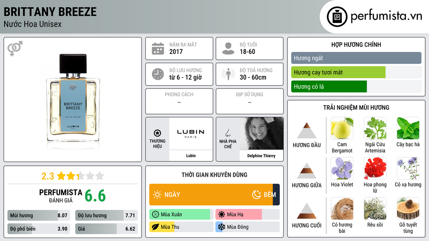429x241 pixels.
Task: Click the Phong cách style box
Action: (x=179, y=101)
